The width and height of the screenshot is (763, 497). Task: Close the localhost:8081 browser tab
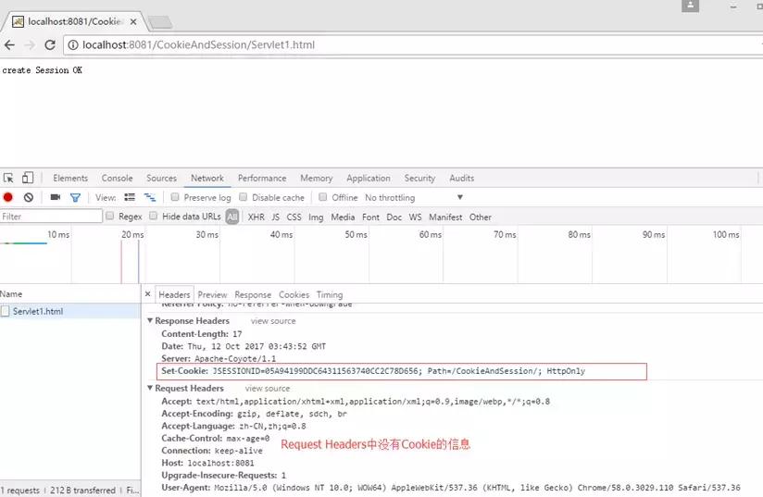pos(133,22)
